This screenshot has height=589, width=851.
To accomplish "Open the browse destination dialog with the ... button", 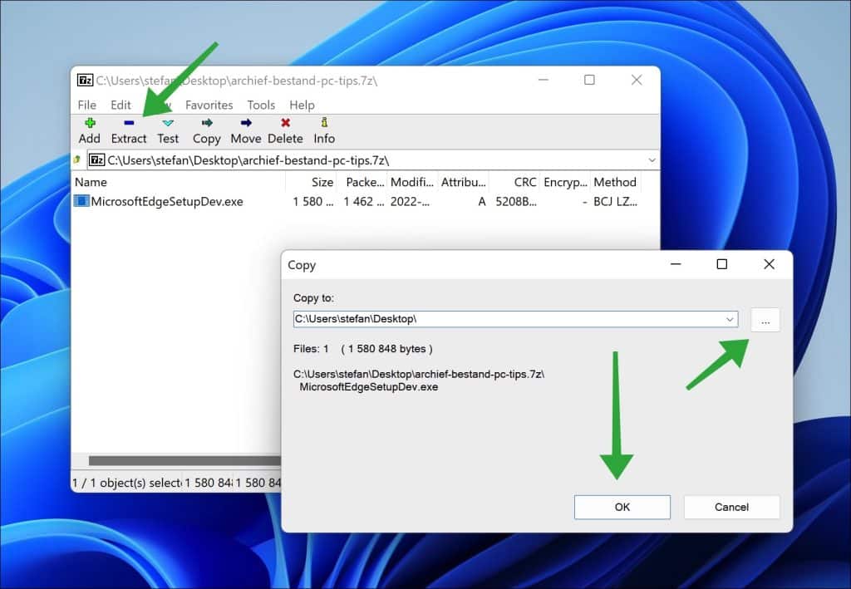I will pos(765,319).
